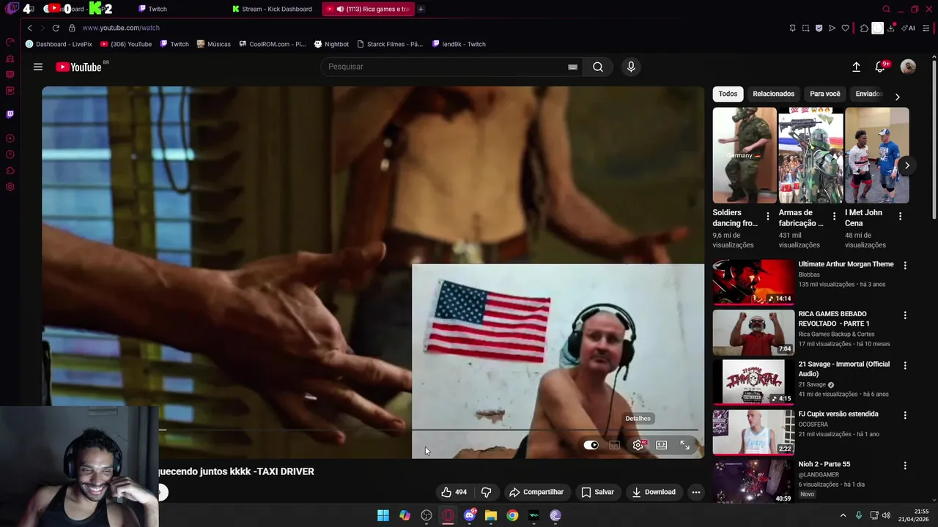Viewport: 938px width, 527px height.
Task: Select the Relacionados filter chip
Action: point(773,94)
